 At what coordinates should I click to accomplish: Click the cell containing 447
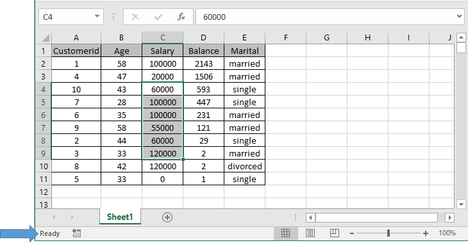[203, 102]
